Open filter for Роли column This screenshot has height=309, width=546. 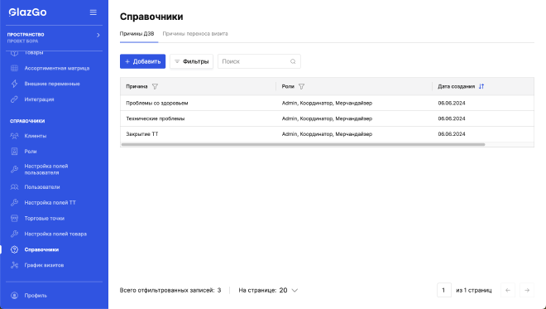302,86
